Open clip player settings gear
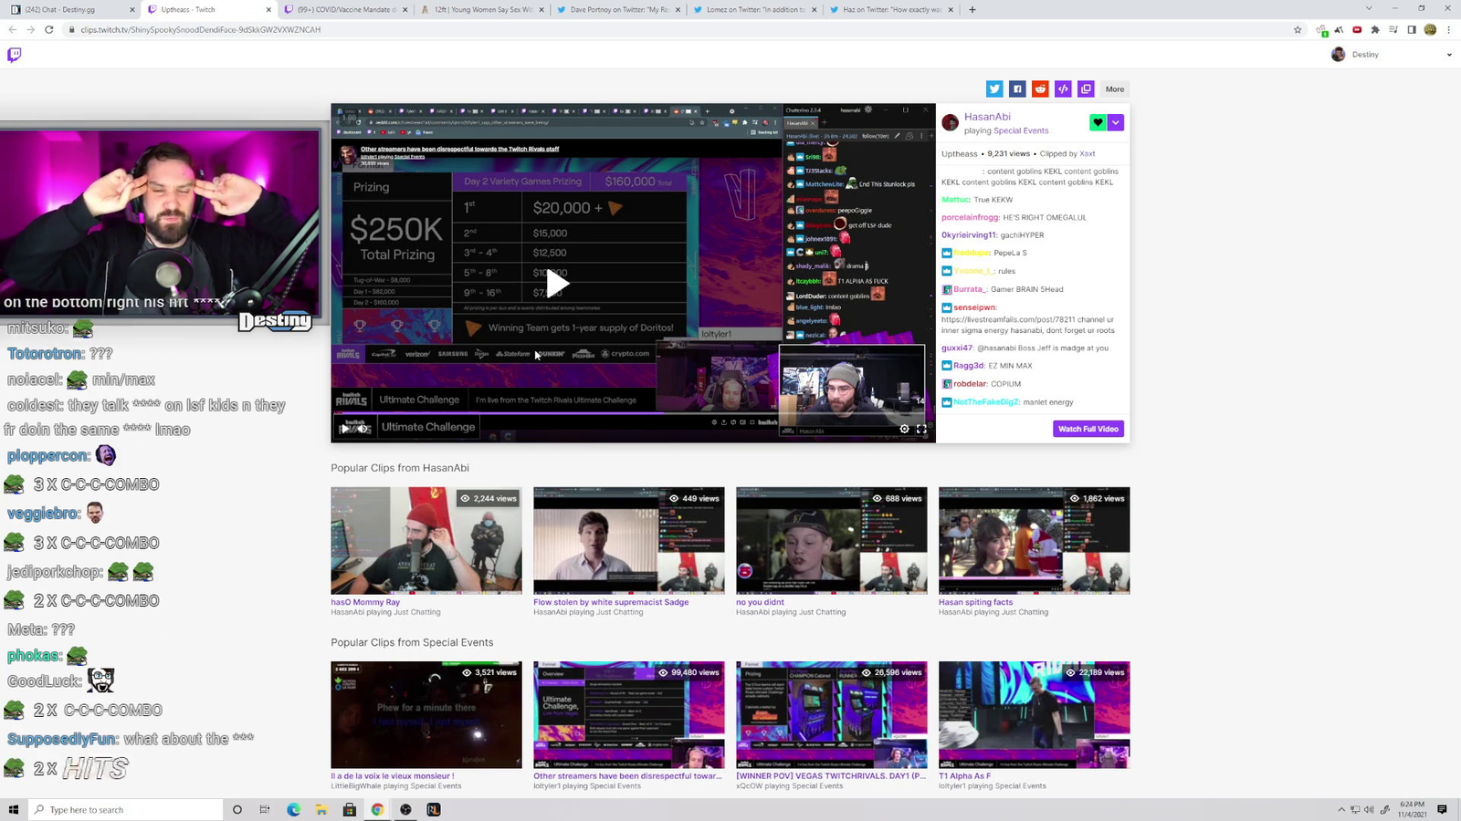This screenshot has height=821, width=1461. tap(904, 429)
